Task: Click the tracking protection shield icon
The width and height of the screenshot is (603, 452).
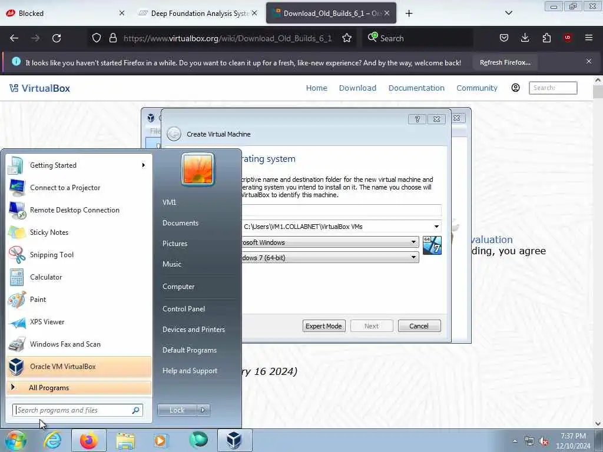Action: (x=97, y=38)
